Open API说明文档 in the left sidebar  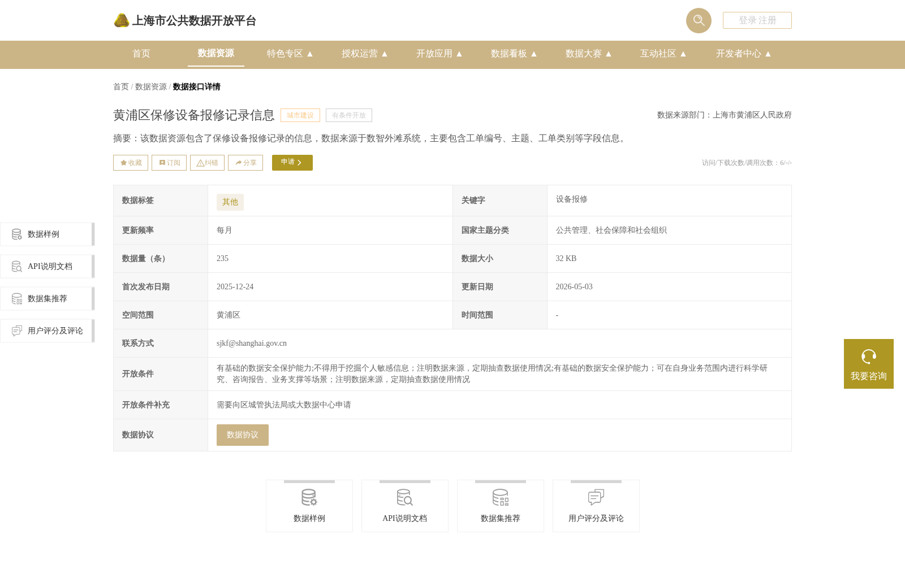click(x=48, y=267)
